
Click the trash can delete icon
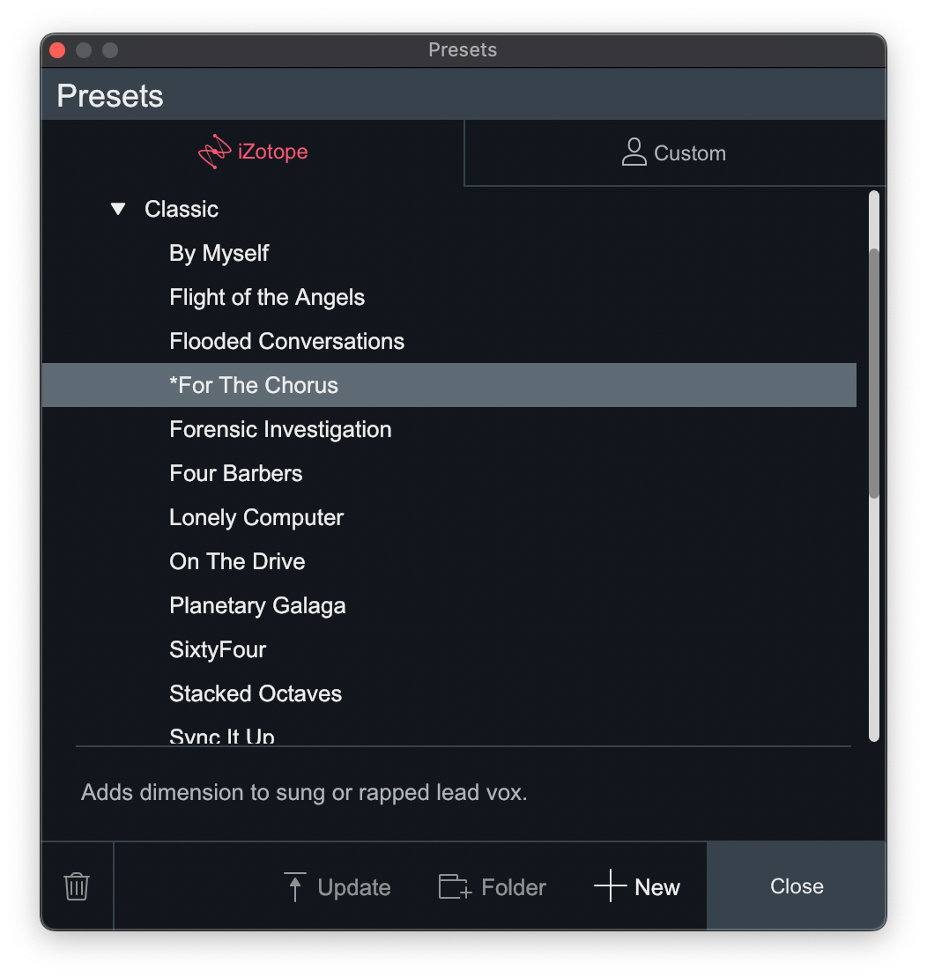pos(77,885)
